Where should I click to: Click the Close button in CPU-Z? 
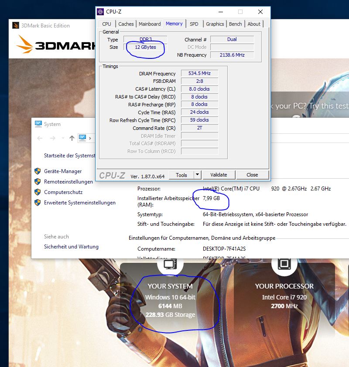point(252,175)
